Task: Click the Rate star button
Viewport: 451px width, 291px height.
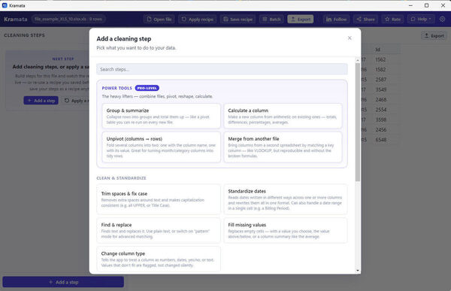Action: pyautogui.click(x=392, y=20)
